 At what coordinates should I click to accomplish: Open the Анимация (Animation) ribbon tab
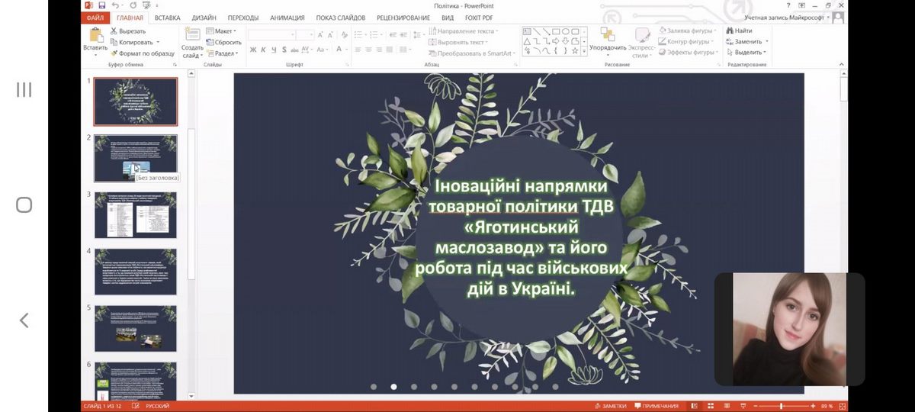point(287,18)
